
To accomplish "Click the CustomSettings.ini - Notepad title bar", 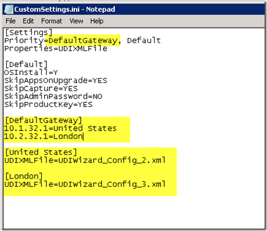I will pyautogui.click(x=133, y=9).
